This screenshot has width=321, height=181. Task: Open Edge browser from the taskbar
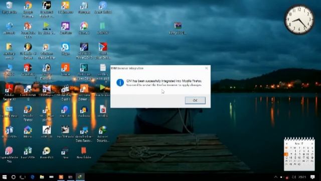tap(32, 177)
